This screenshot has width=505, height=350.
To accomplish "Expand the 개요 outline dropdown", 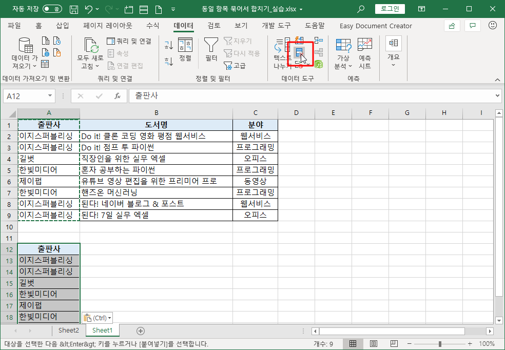I will (394, 52).
